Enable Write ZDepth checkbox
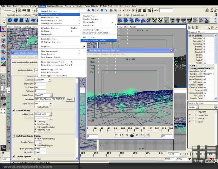Viewport: 218px width, 169px height. point(35,107)
